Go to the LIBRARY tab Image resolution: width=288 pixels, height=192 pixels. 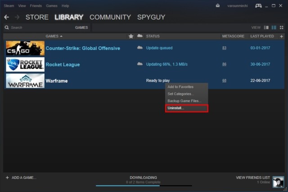69,17
